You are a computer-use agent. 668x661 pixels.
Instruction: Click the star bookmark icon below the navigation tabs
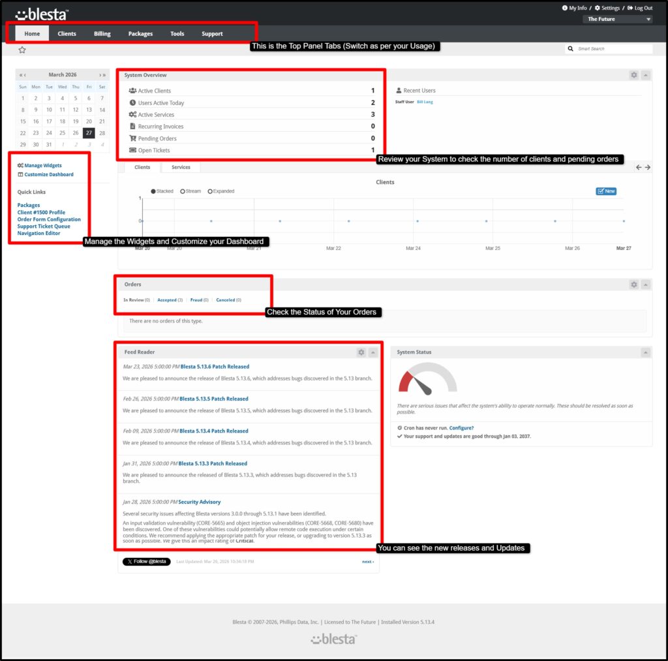(x=22, y=49)
